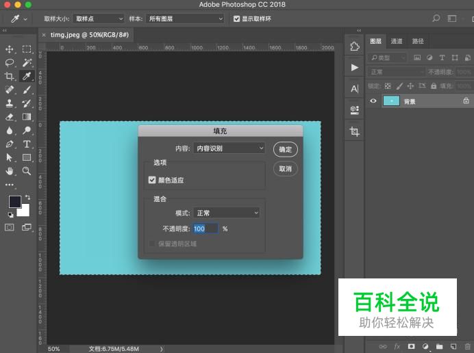Add a layer style fx
The height and width of the screenshot is (353, 474).
(x=397, y=346)
